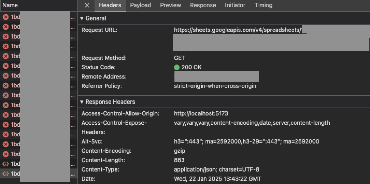Open the Payload tab
Image resolution: width=370 pixels, height=184 pixels.
pyautogui.click(x=141, y=5)
